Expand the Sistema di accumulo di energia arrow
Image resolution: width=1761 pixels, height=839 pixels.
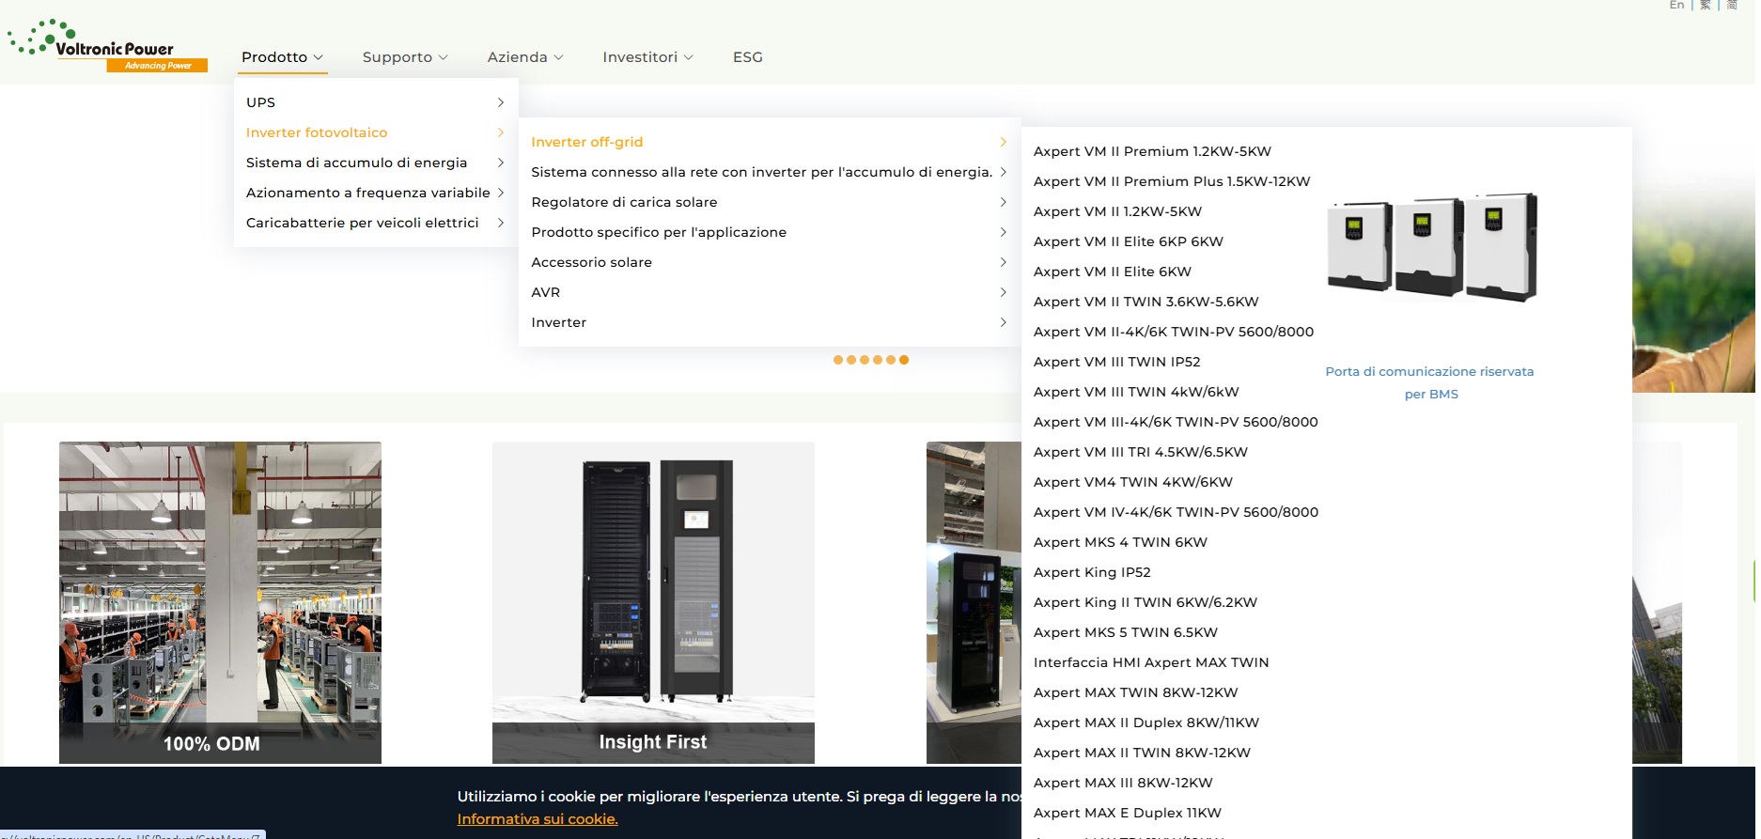click(501, 163)
